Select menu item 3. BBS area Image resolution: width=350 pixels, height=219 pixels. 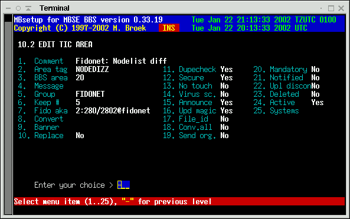42,78
